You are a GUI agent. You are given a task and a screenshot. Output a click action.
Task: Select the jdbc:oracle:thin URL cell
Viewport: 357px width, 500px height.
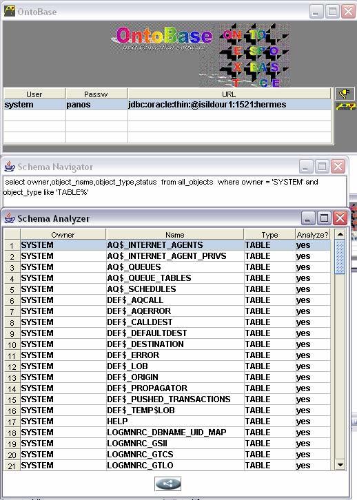pyautogui.click(x=229, y=105)
